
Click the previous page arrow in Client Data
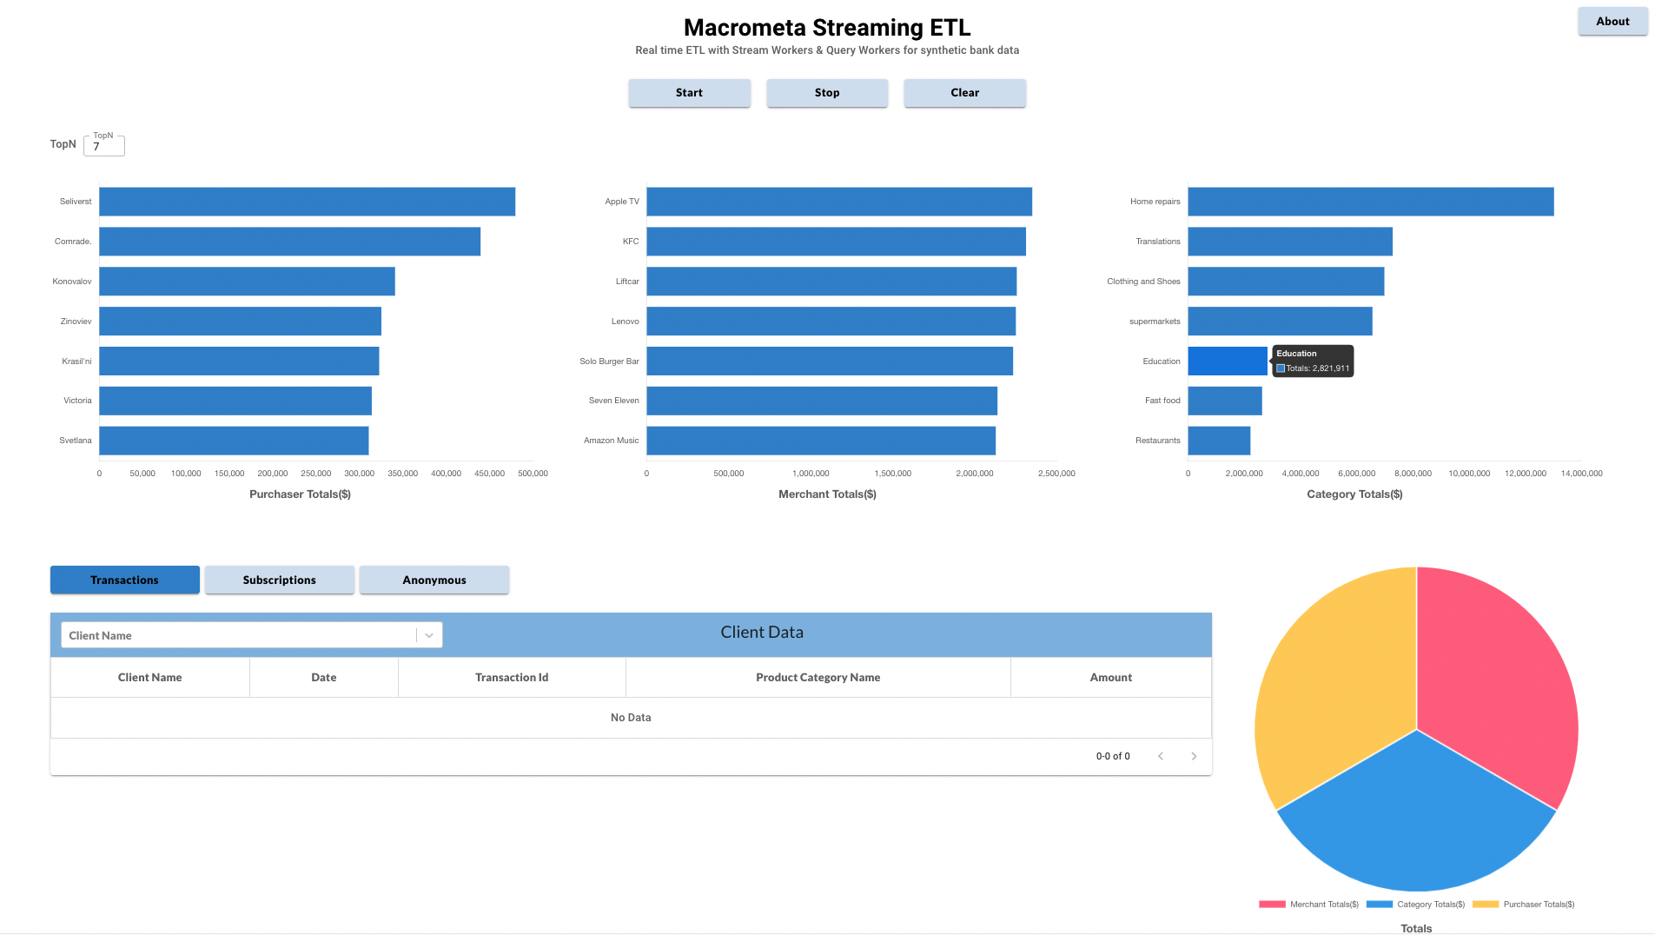[x=1161, y=756]
